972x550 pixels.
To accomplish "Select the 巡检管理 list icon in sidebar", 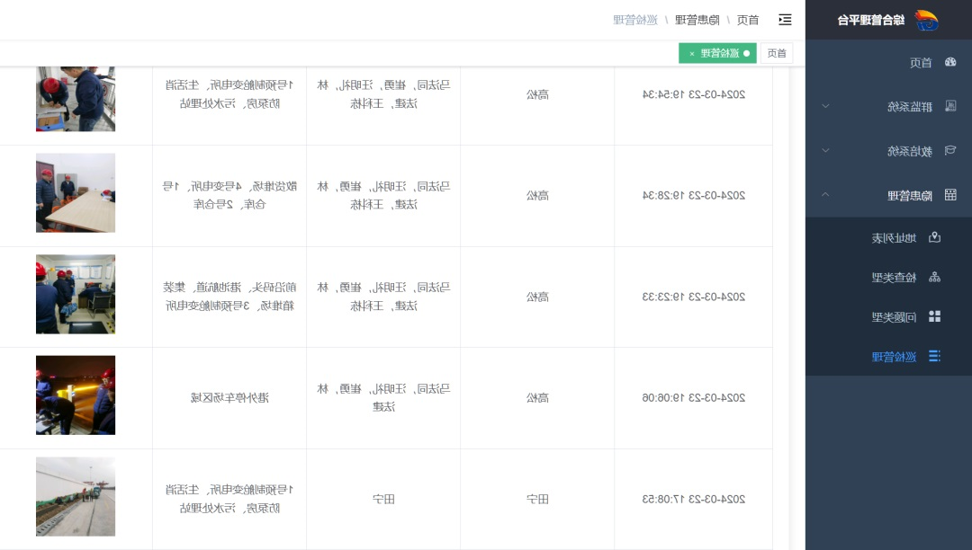I will coord(934,356).
